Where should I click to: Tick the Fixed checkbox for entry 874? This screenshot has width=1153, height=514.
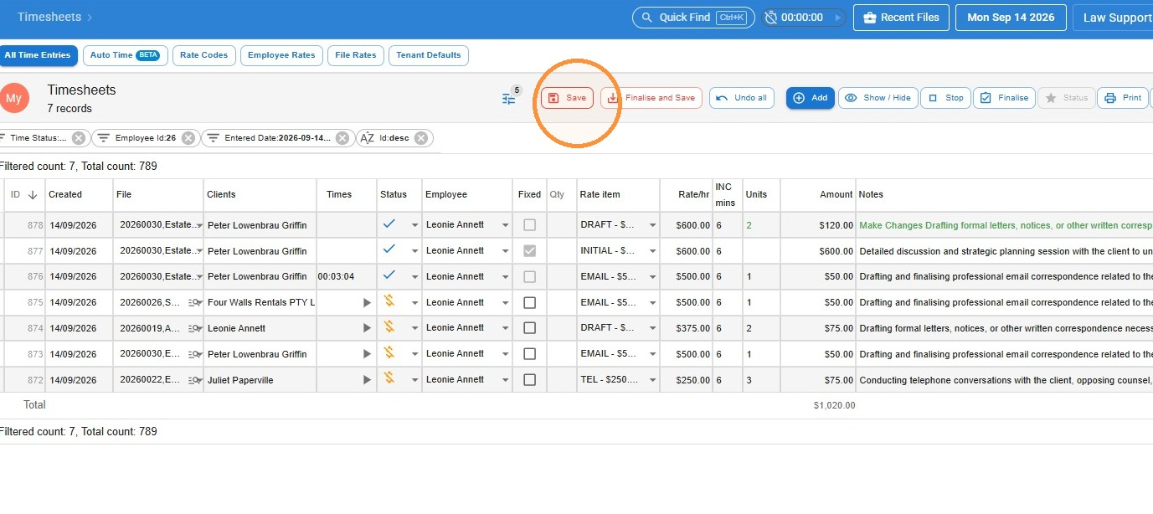point(529,328)
